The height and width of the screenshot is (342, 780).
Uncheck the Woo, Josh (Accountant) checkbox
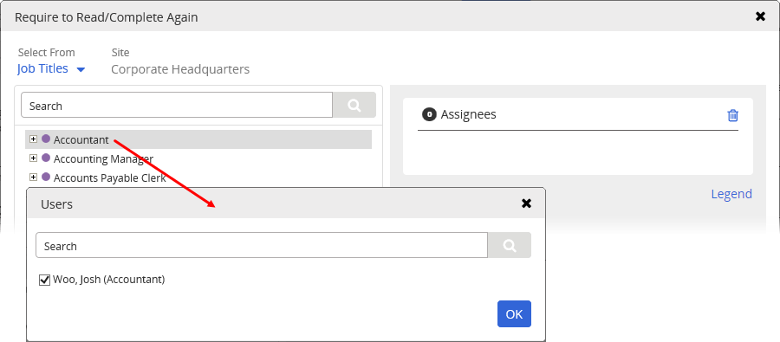(45, 280)
